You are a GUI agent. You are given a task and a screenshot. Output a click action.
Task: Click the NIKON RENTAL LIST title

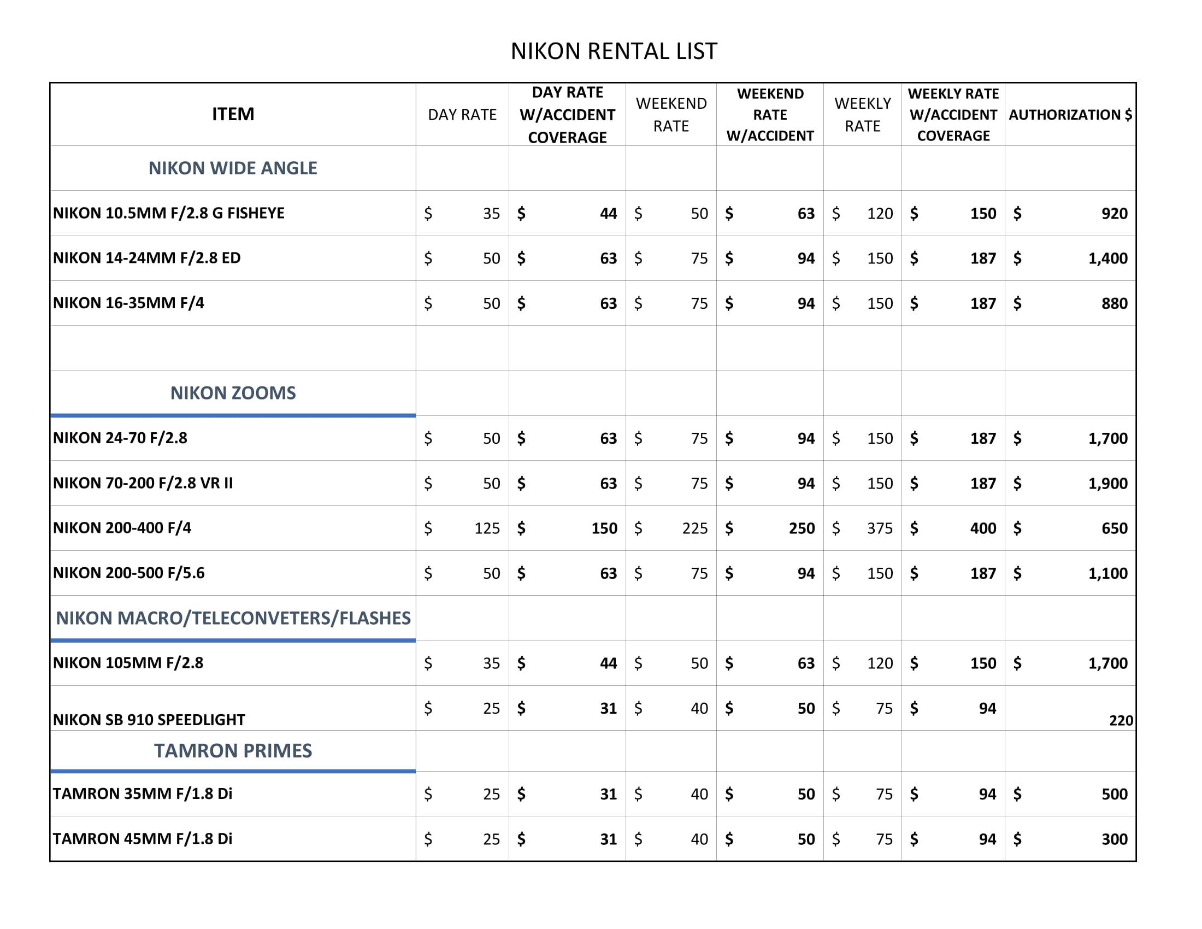coord(614,51)
